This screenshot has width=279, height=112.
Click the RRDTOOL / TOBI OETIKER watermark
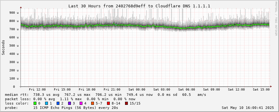click(276, 19)
